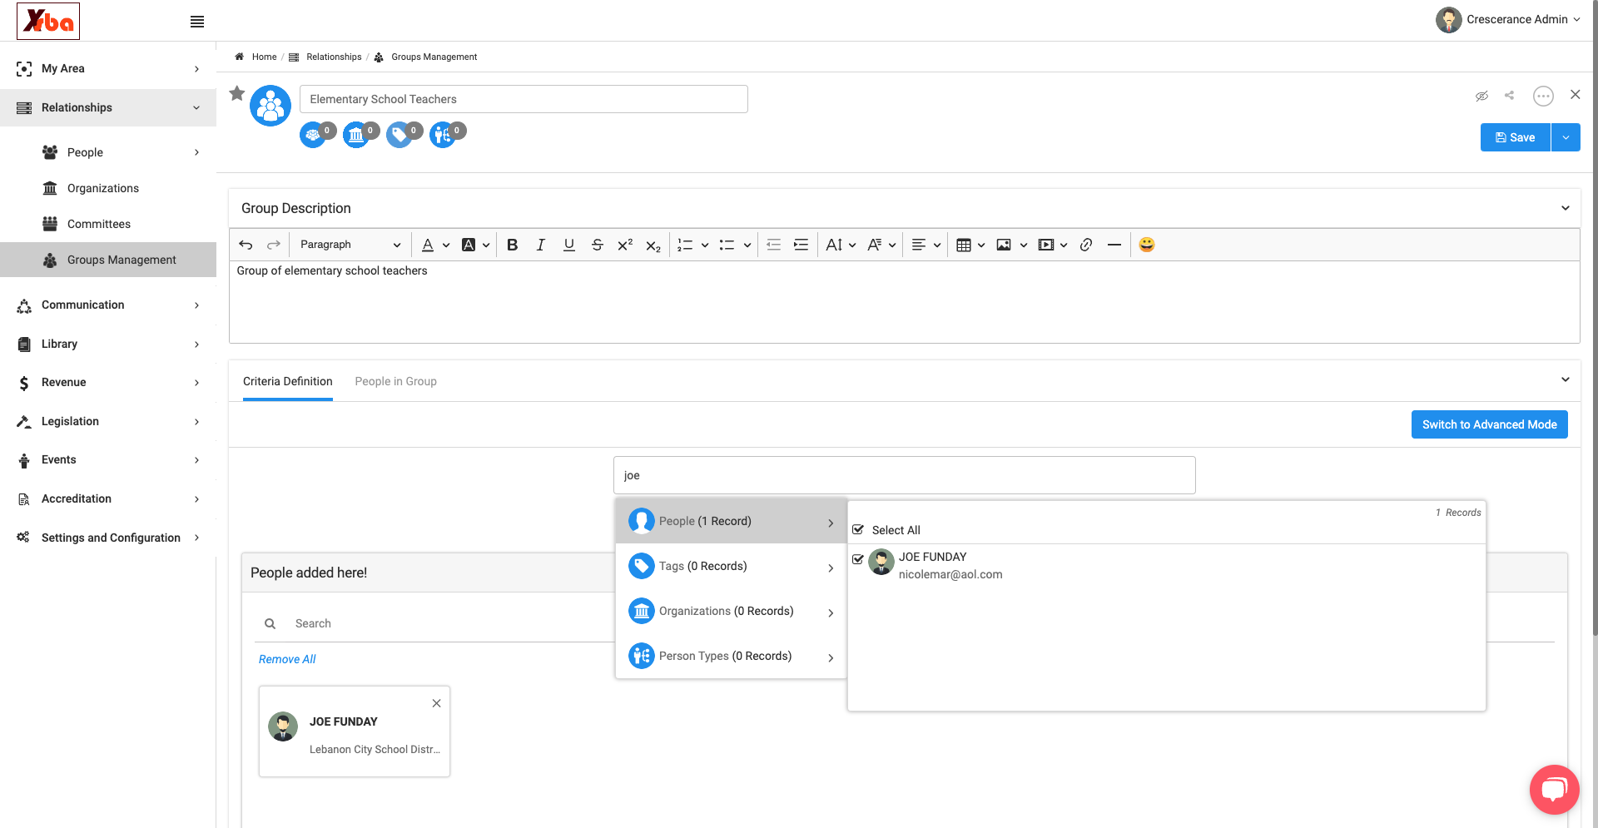
Task: Click Switch to Advanced Mode
Action: (x=1489, y=424)
